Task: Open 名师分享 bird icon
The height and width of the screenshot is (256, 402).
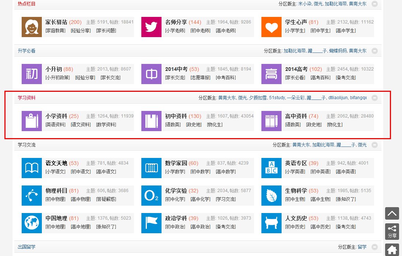Action: [x=151, y=27]
